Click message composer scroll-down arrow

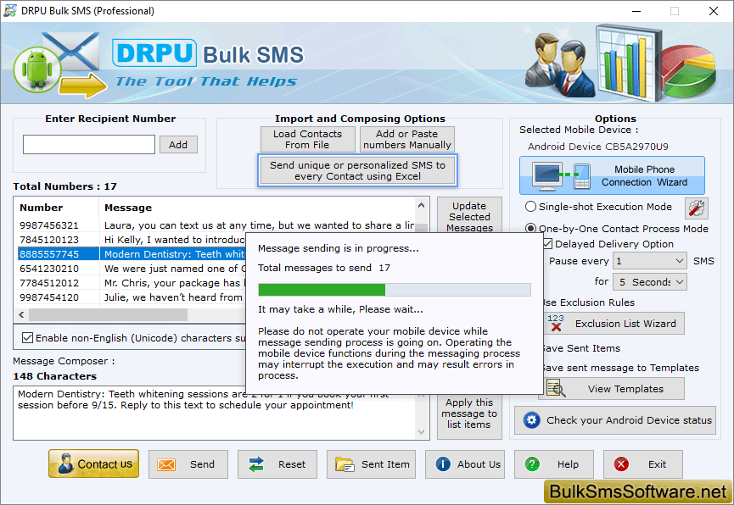(x=421, y=432)
